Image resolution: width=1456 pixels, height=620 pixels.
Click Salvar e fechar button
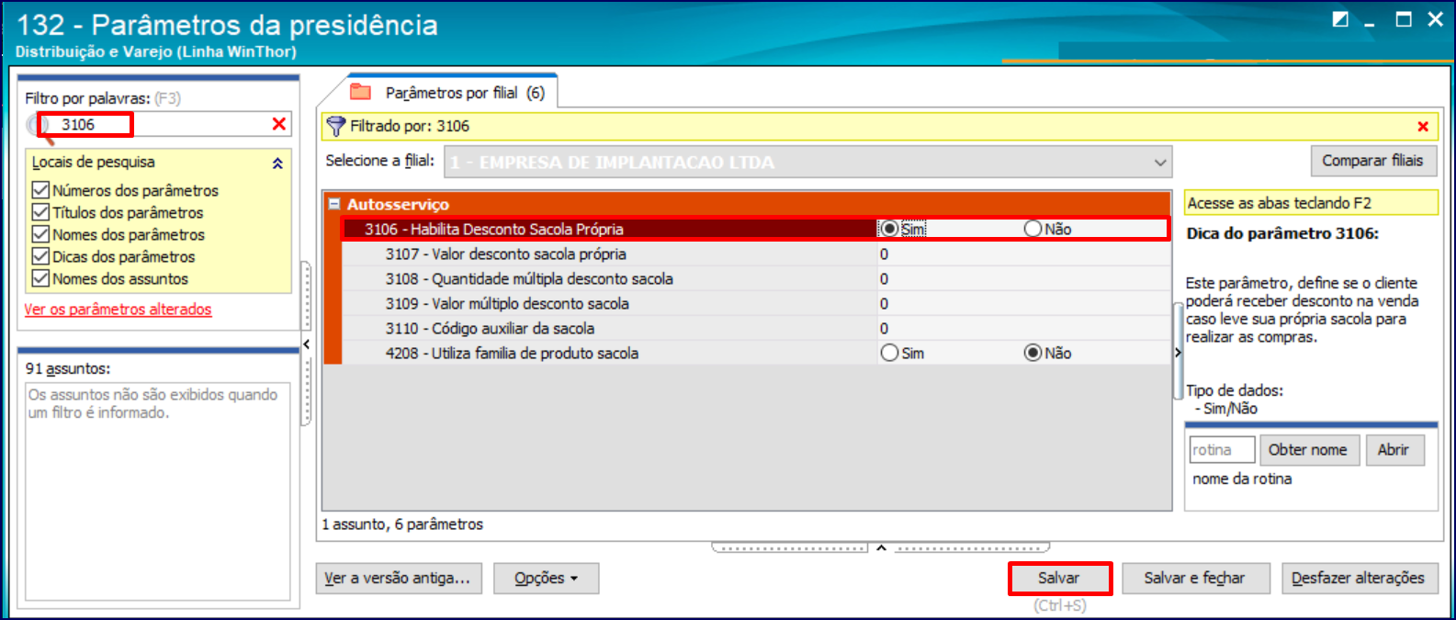(x=1194, y=578)
